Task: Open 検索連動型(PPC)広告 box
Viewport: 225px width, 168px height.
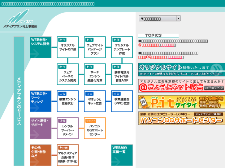Action: [x=122, y=101]
